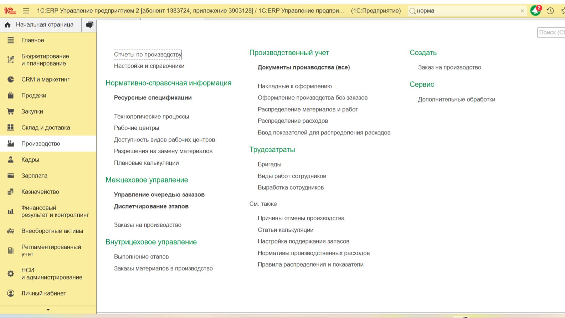Click the Казначейство coins icon

[x=11, y=192]
